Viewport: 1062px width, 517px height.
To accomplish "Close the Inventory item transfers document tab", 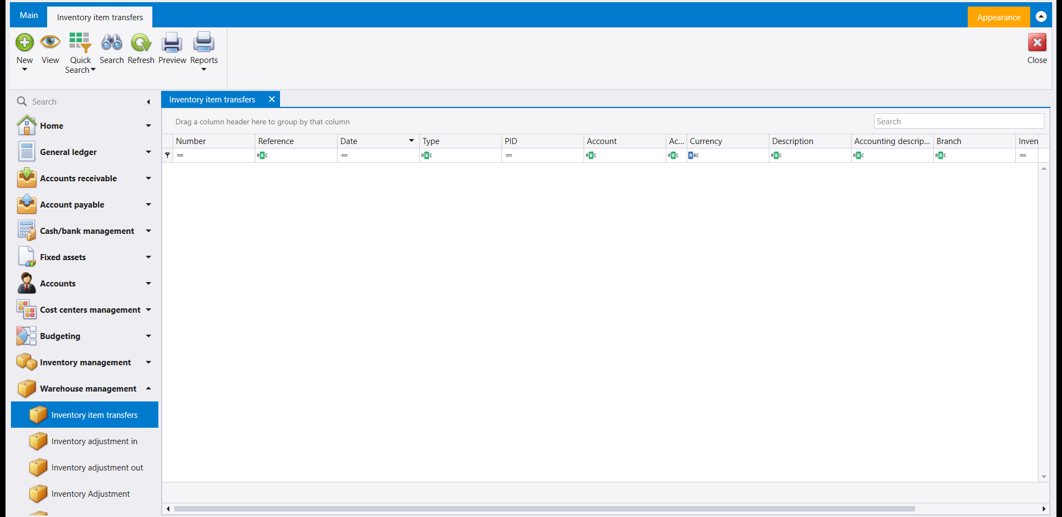I will [271, 99].
